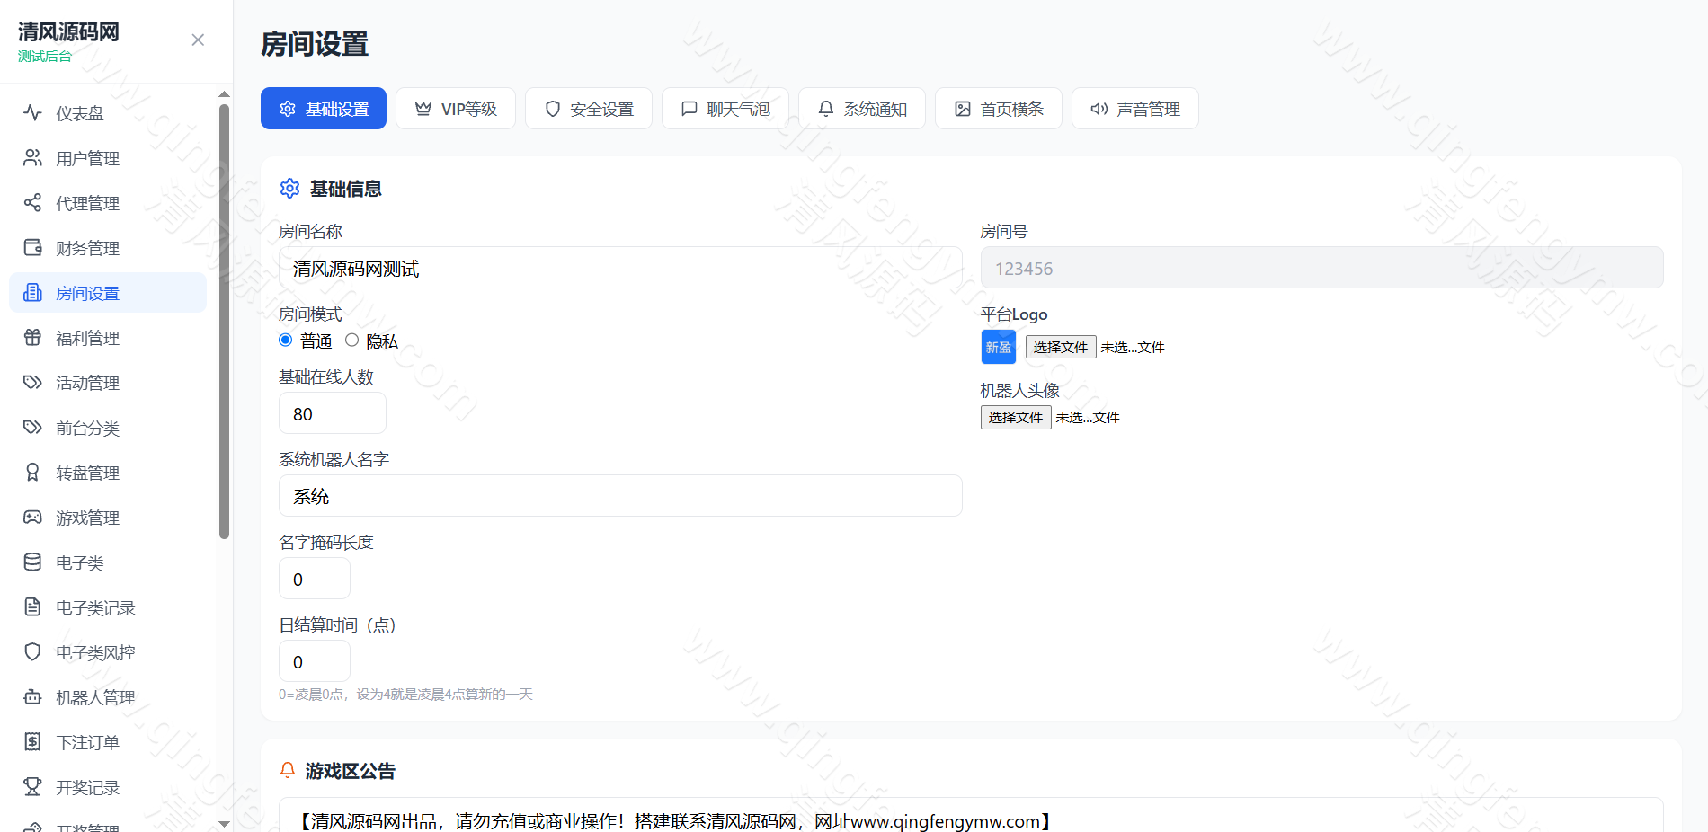Click the 下注订单 receipt icon
The height and width of the screenshot is (832, 1708).
[x=32, y=742]
